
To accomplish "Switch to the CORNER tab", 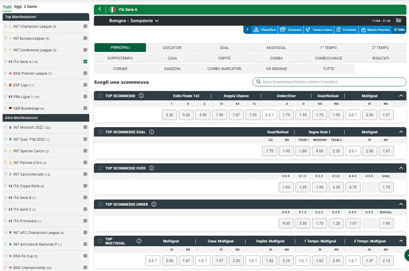I will (x=120, y=69).
